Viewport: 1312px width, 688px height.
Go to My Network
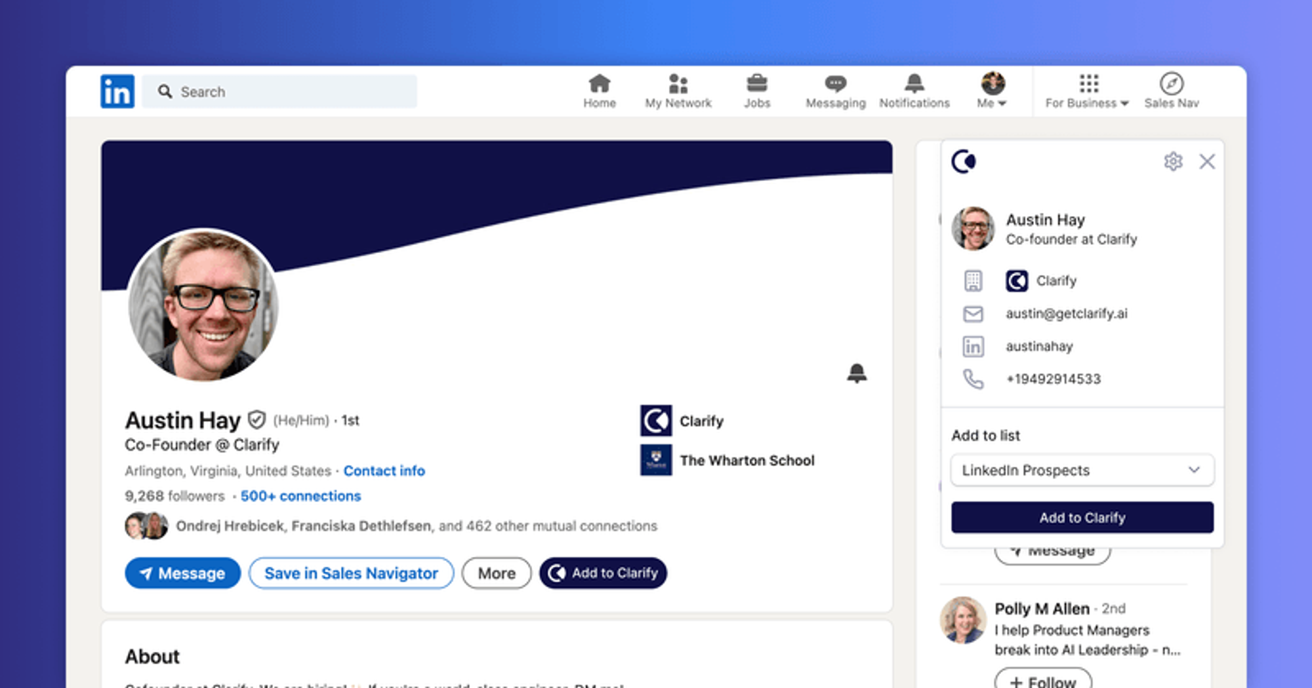678,91
